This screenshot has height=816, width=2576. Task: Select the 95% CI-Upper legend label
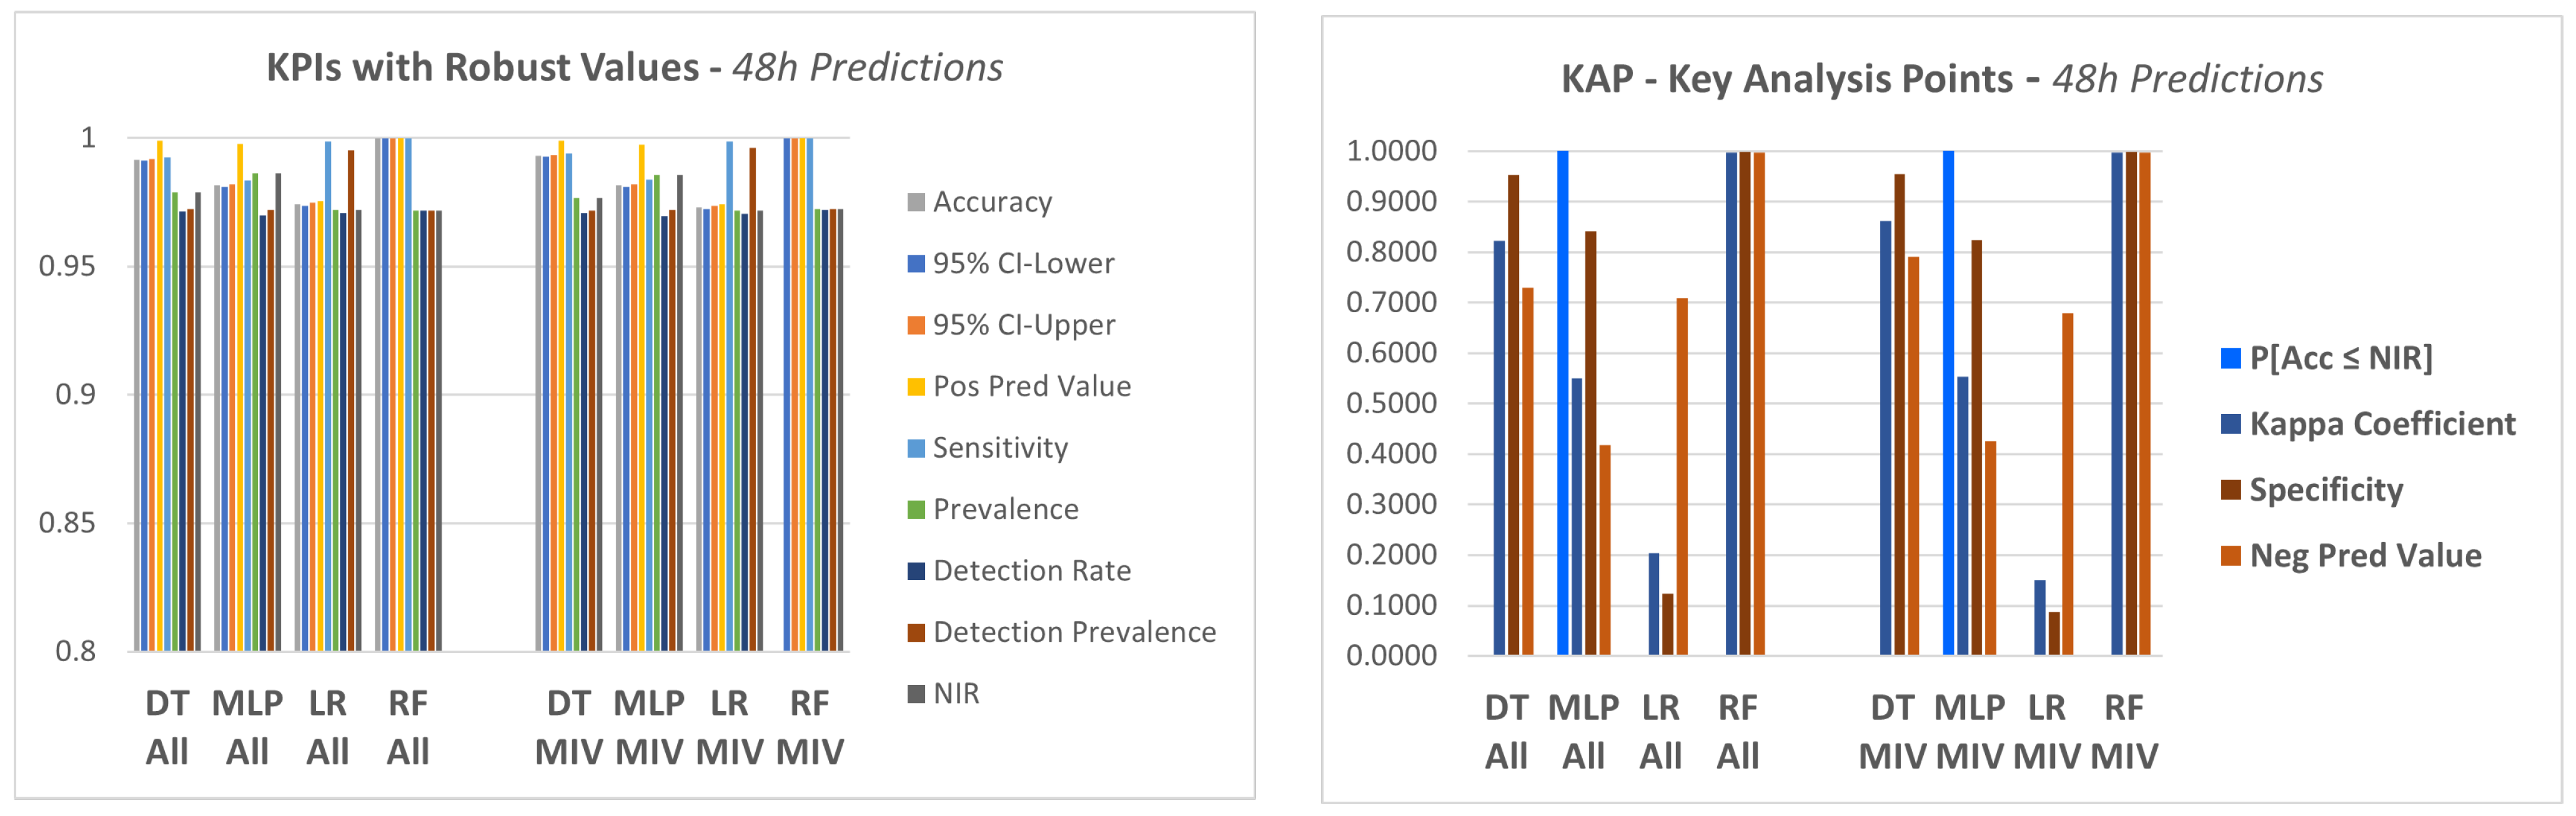point(1023,325)
